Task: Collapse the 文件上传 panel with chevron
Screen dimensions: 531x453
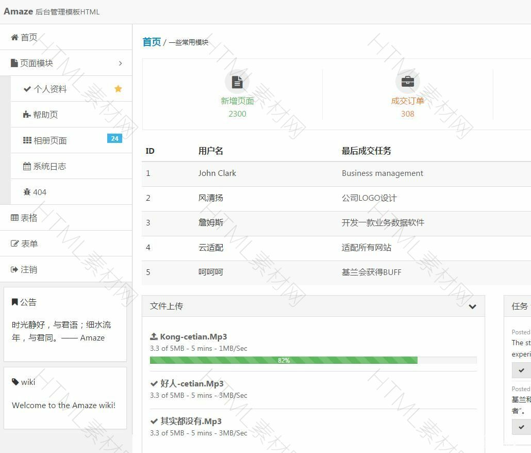Action: tap(472, 306)
